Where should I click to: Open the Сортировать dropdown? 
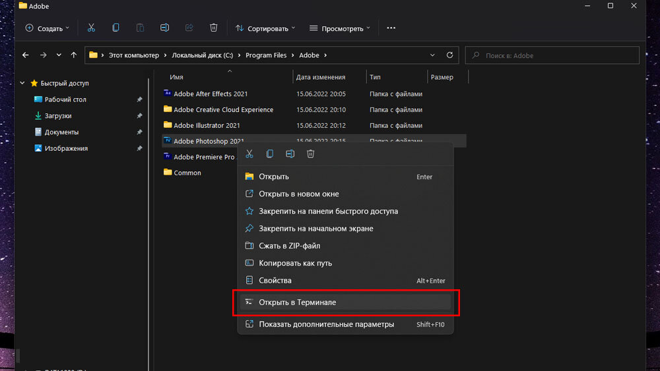(x=265, y=28)
